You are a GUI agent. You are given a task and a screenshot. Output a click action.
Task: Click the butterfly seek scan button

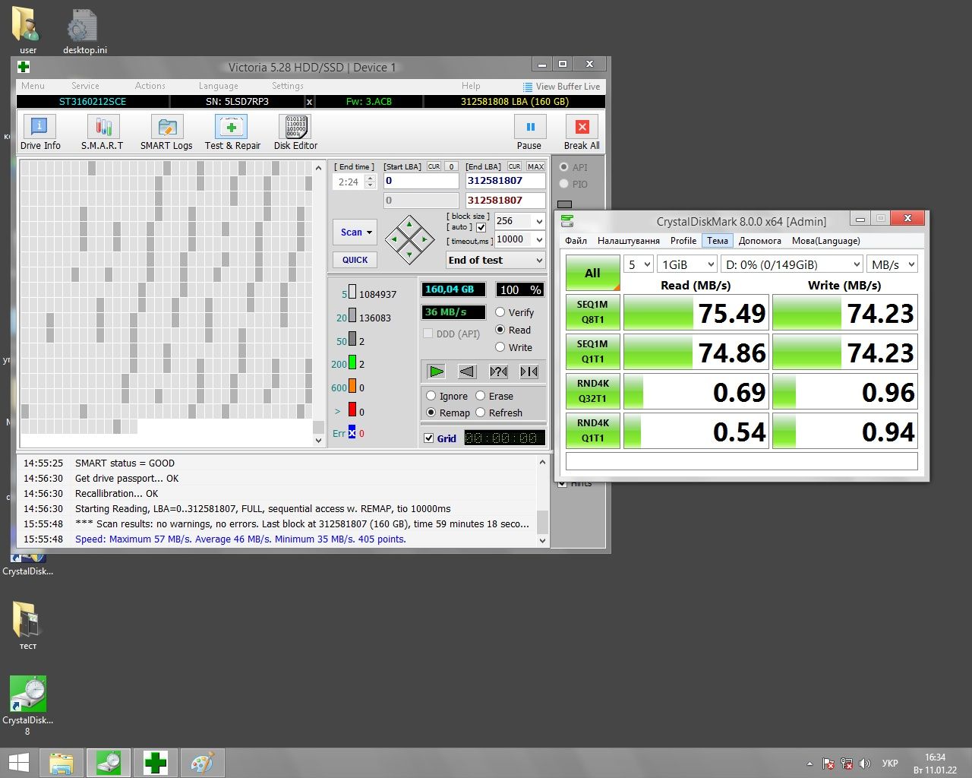coord(529,372)
